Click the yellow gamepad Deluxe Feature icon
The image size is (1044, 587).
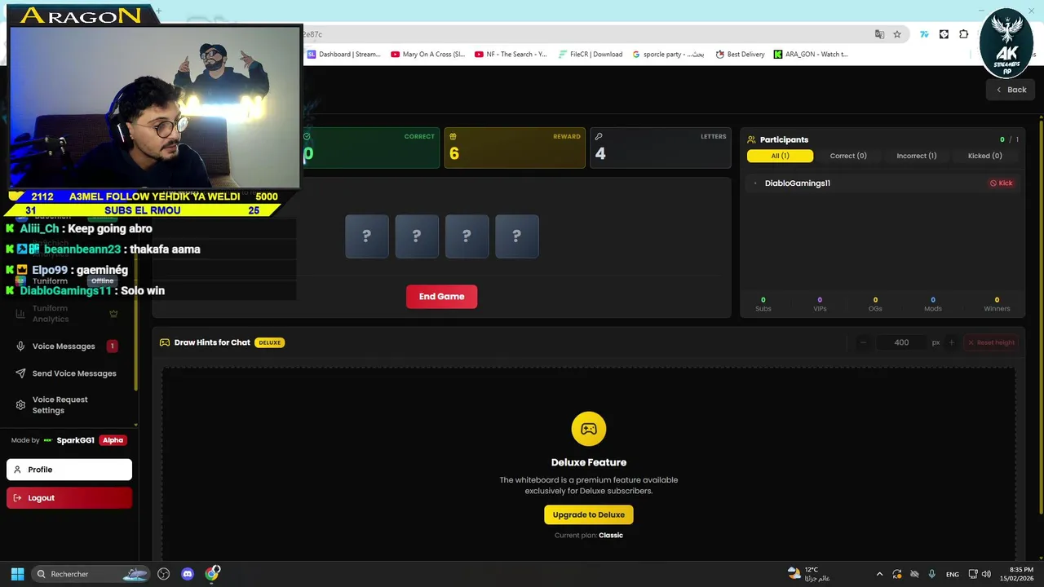pos(589,429)
